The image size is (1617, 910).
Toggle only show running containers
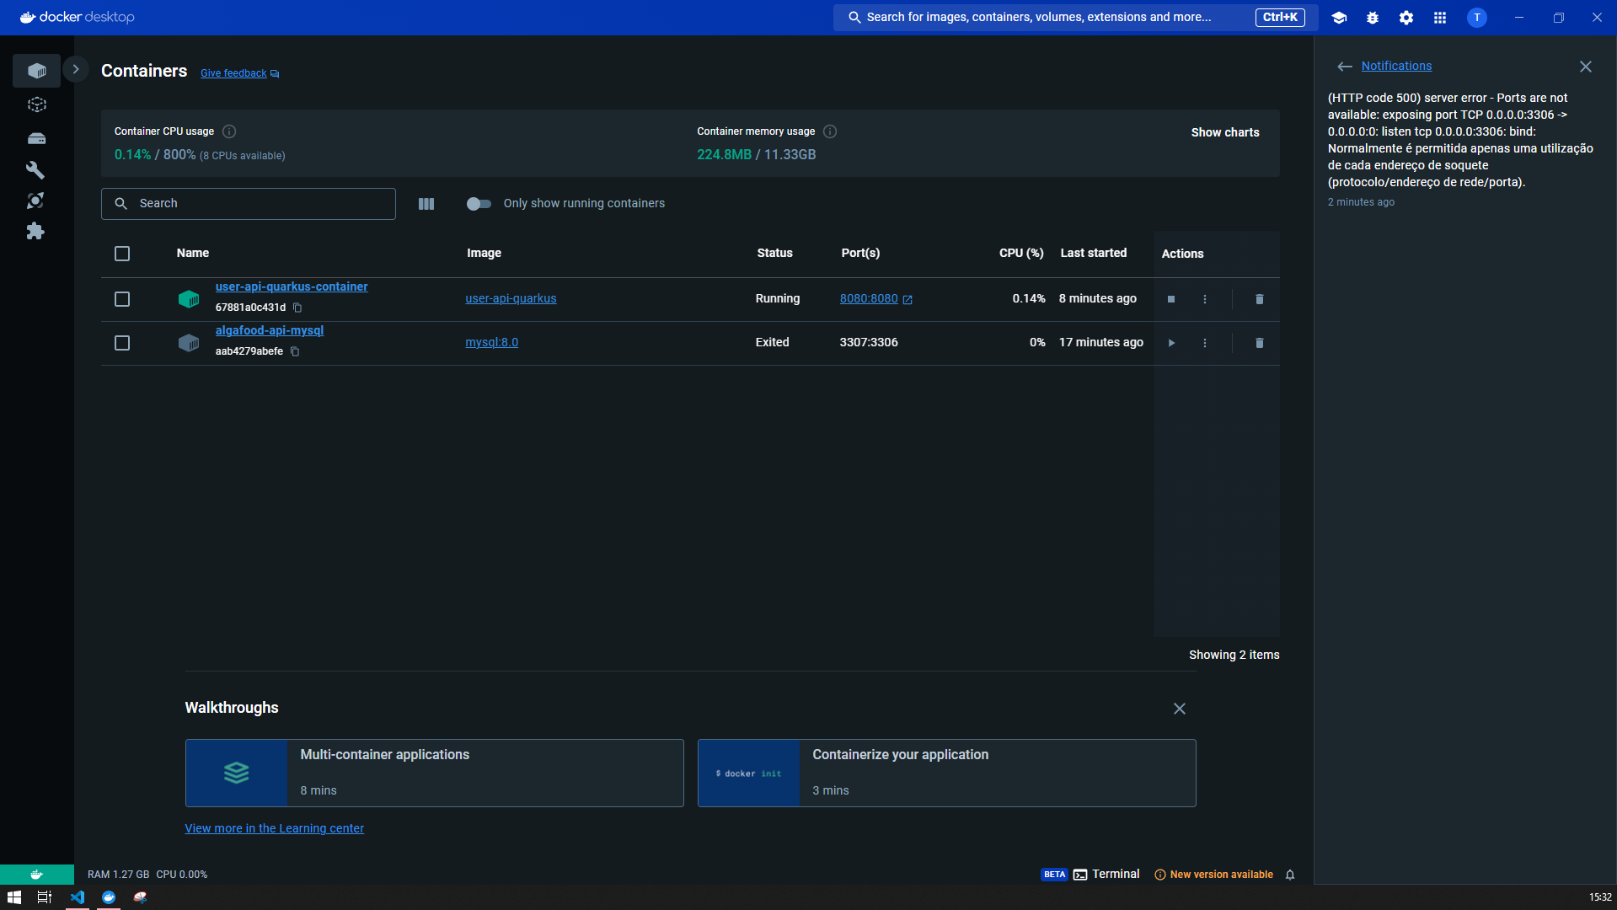pyautogui.click(x=479, y=204)
